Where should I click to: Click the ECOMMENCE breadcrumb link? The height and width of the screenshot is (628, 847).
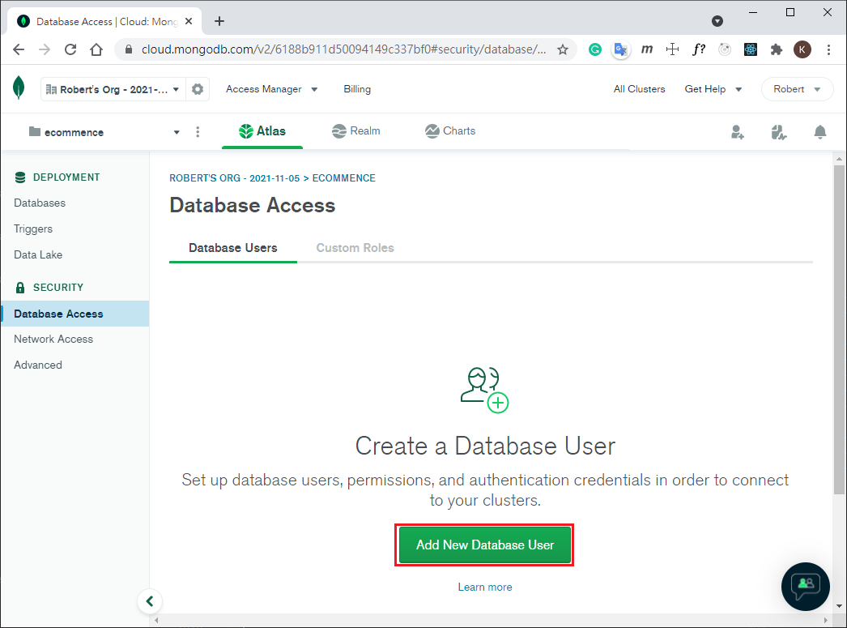(x=343, y=178)
